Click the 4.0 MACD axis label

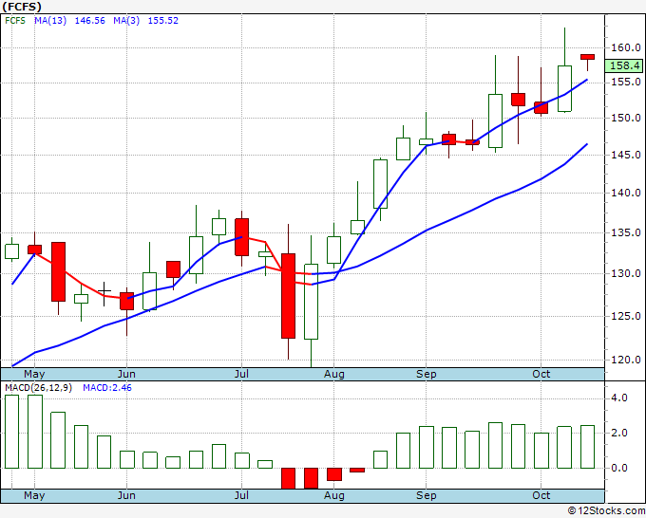click(x=619, y=398)
